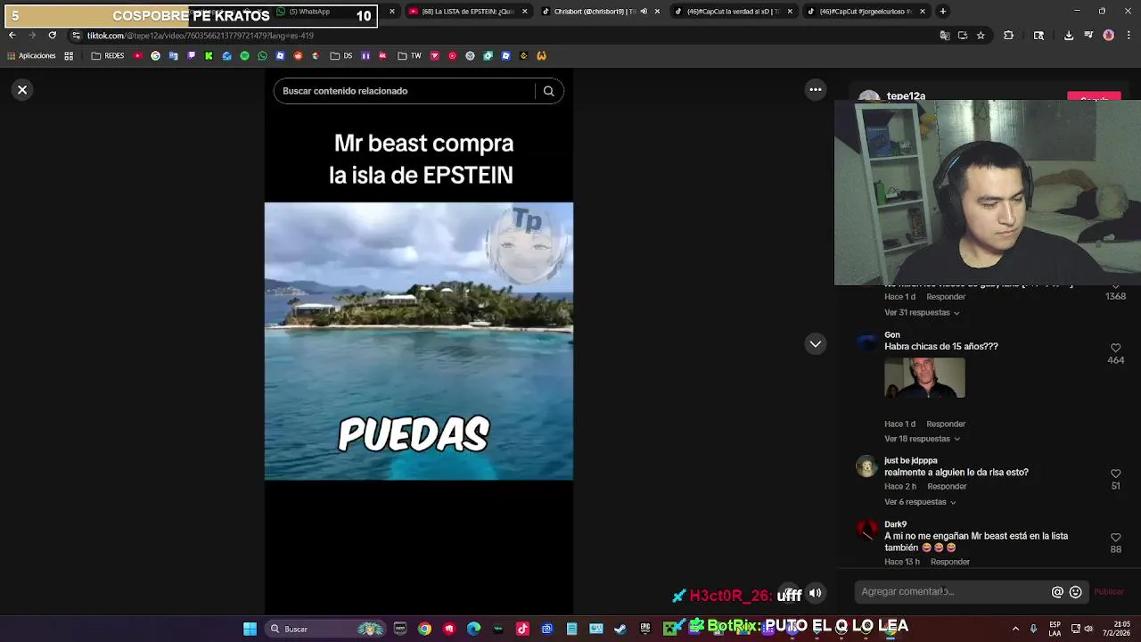This screenshot has height=642, width=1141.
Task: Open image attached to Gon's comment
Action: click(x=924, y=378)
